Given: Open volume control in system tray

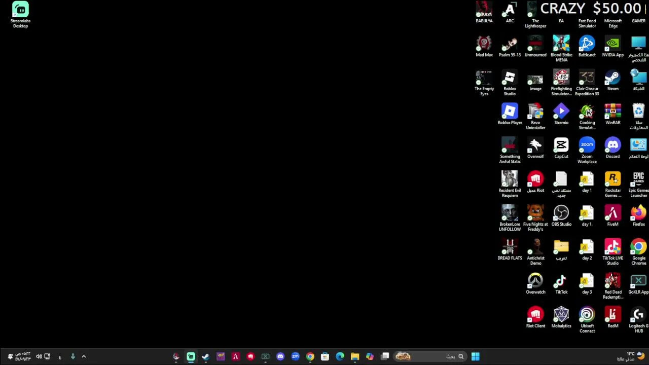Looking at the screenshot, I should 39,356.
